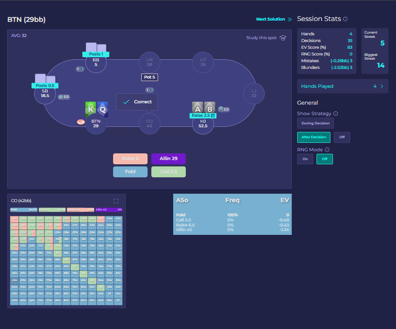
Task: Switch RNG Mode Off
Action: [325, 159]
